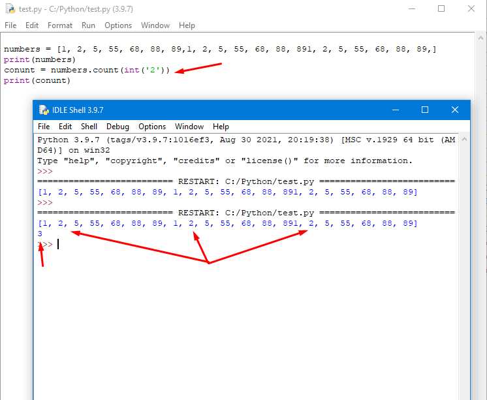Open the Format menu in editor
The image size is (487, 400).
click(x=59, y=25)
